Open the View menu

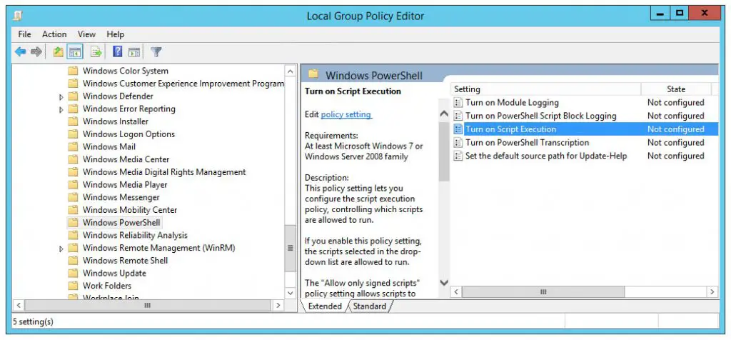[86, 34]
